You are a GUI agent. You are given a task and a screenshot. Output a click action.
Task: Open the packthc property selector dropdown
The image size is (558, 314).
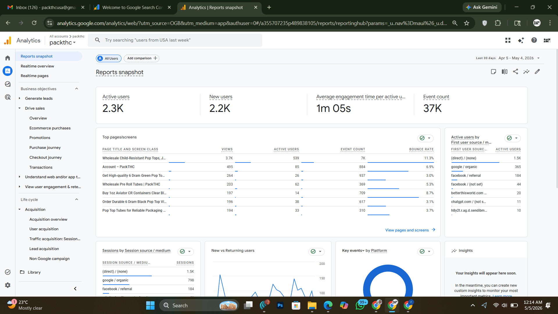coord(62,42)
